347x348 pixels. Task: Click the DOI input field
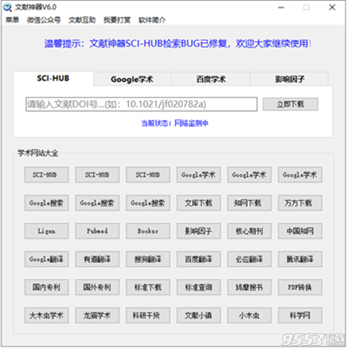coord(141,104)
